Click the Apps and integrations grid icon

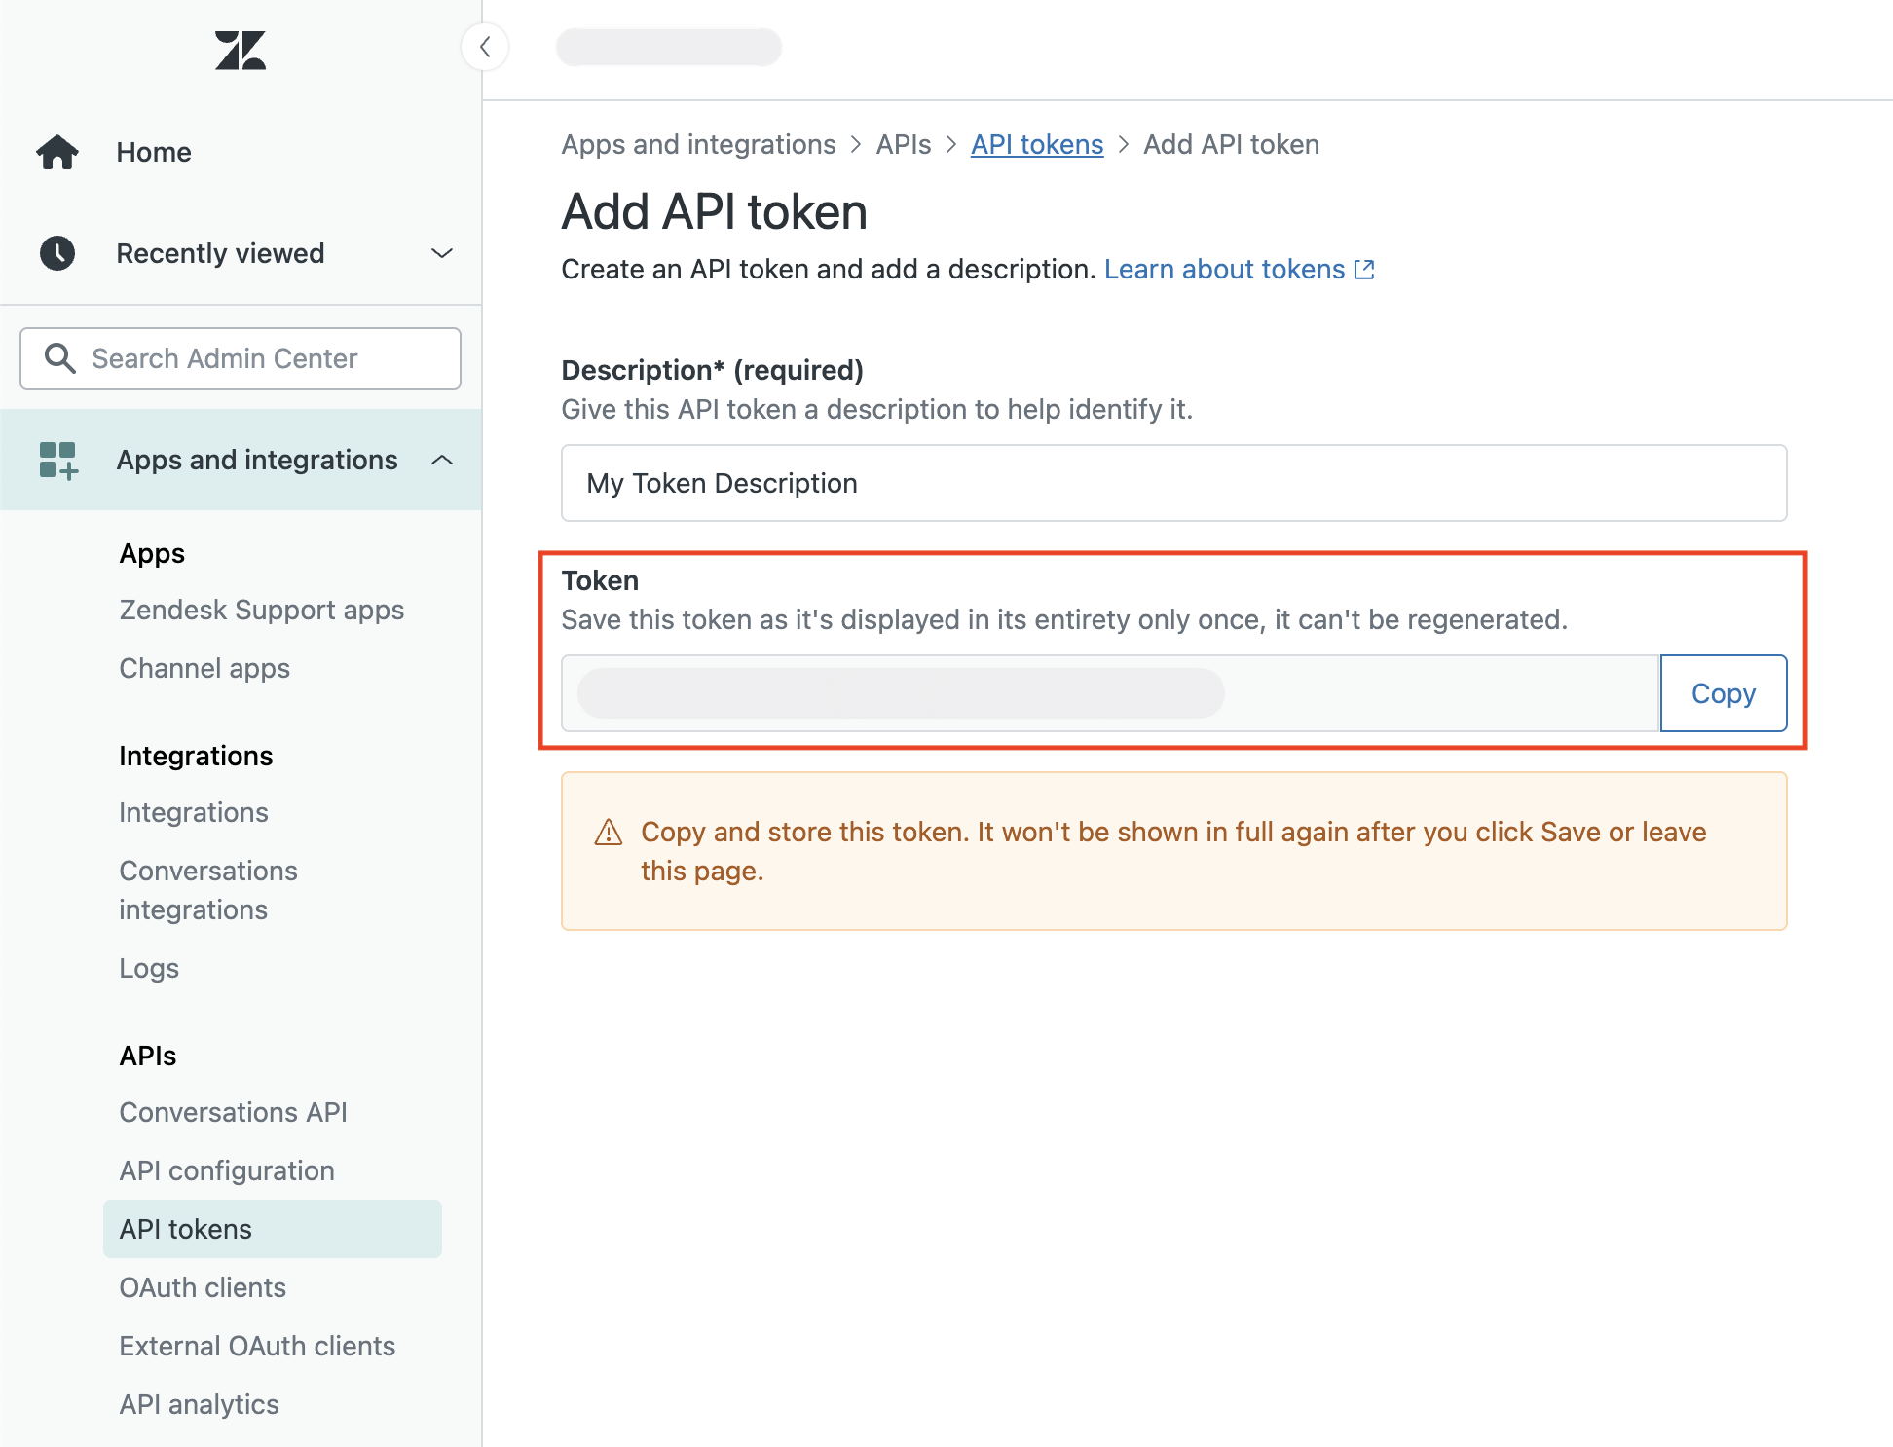(x=57, y=460)
